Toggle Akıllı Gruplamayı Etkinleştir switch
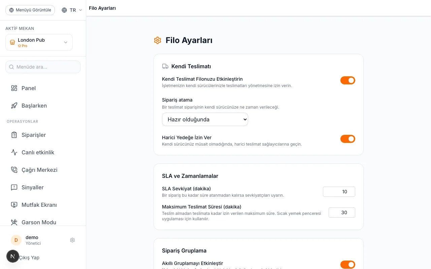The image size is (431, 269). [x=348, y=265]
